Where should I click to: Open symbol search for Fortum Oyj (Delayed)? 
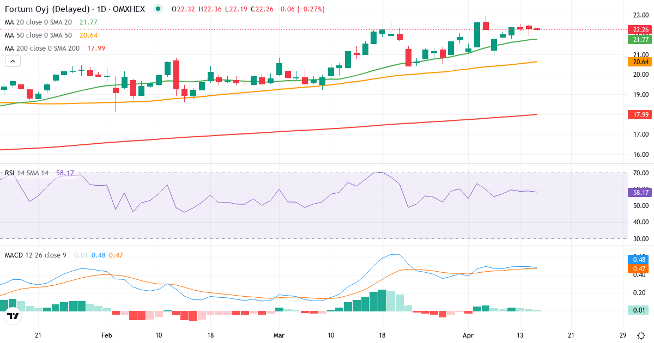[x=49, y=9]
